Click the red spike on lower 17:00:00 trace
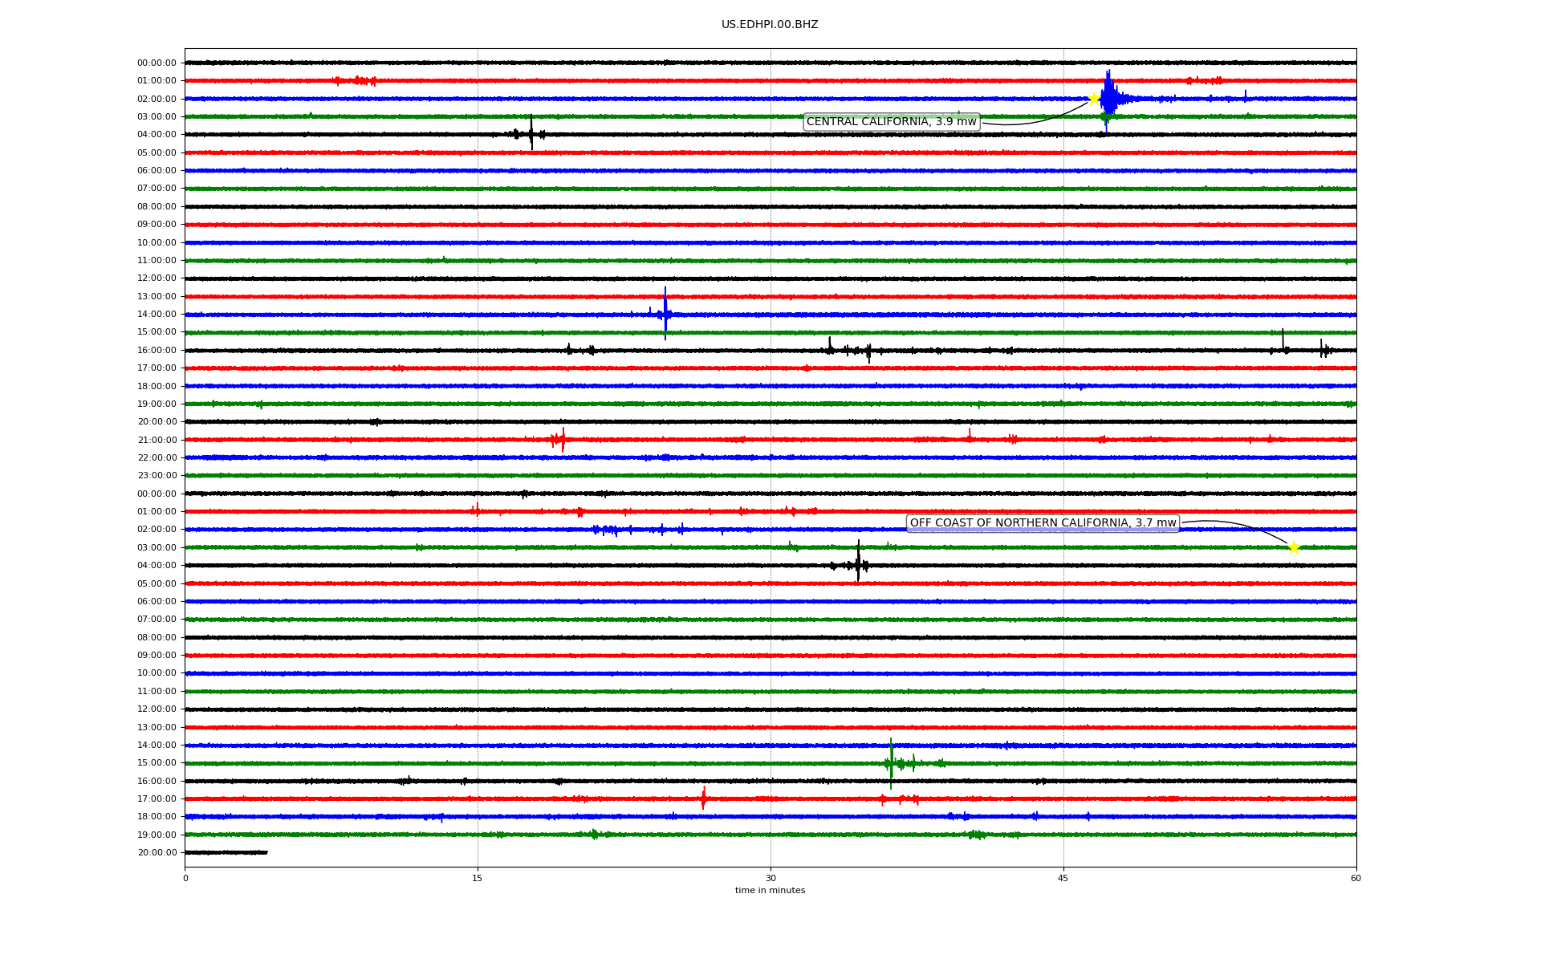 703,798
